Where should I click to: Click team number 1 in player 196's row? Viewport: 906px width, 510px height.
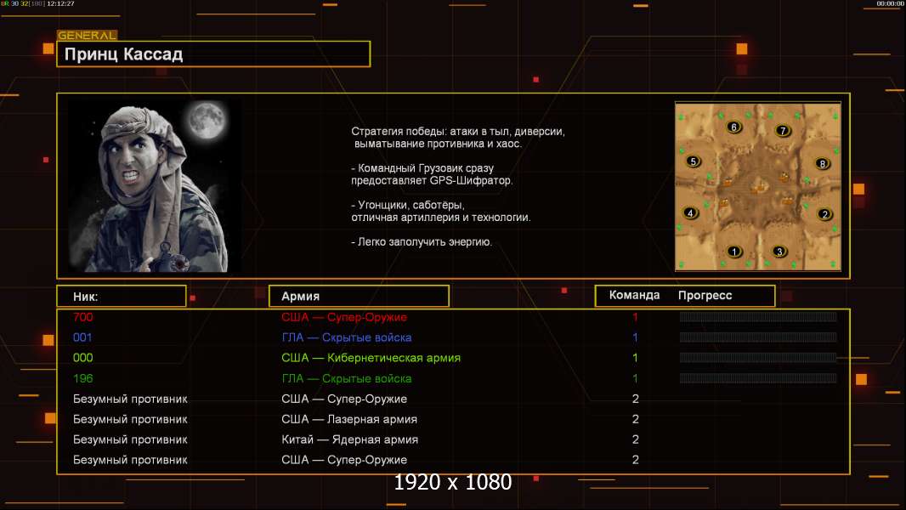pyautogui.click(x=635, y=378)
